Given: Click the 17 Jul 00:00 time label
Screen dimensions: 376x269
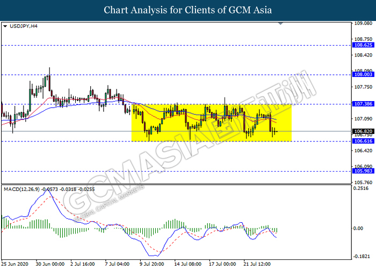Looking at the screenshot, I should pyautogui.click(x=222, y=264).
